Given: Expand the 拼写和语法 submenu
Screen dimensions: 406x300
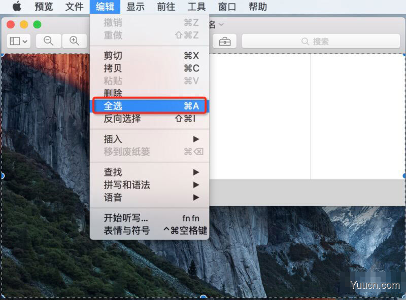Looking at the screenshot, I should 149,185.
